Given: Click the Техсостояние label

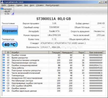Looking at the screenshot, I should pos(8,23).
